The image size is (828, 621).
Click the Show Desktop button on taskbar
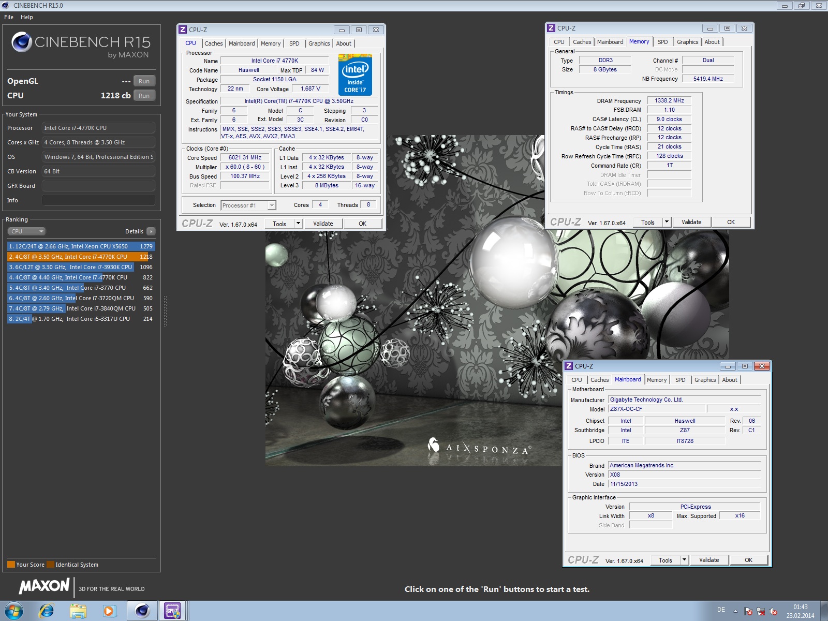tap(824, 611)
